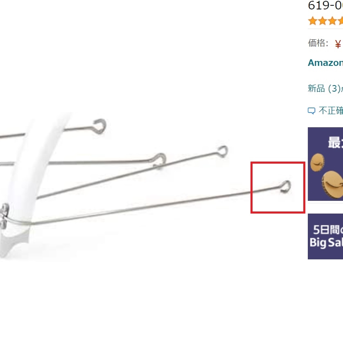The image size is (343, 342).
Task: Click the larger lower cardboard Amazon coin
Action: click(x=332, y=184)
